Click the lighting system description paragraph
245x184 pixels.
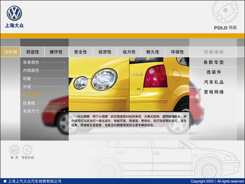[x=129, y=121]
